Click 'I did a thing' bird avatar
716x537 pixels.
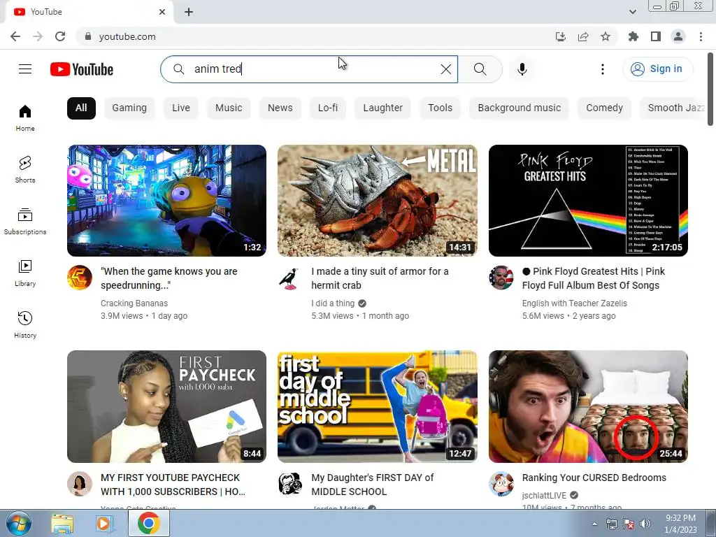tap(290, 278)
